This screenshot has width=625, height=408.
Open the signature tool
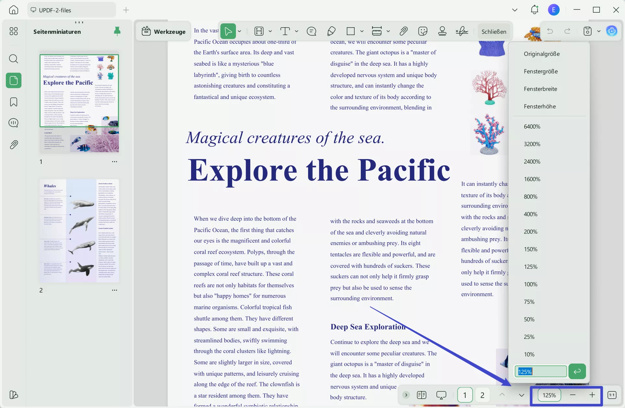click(462, 31)
